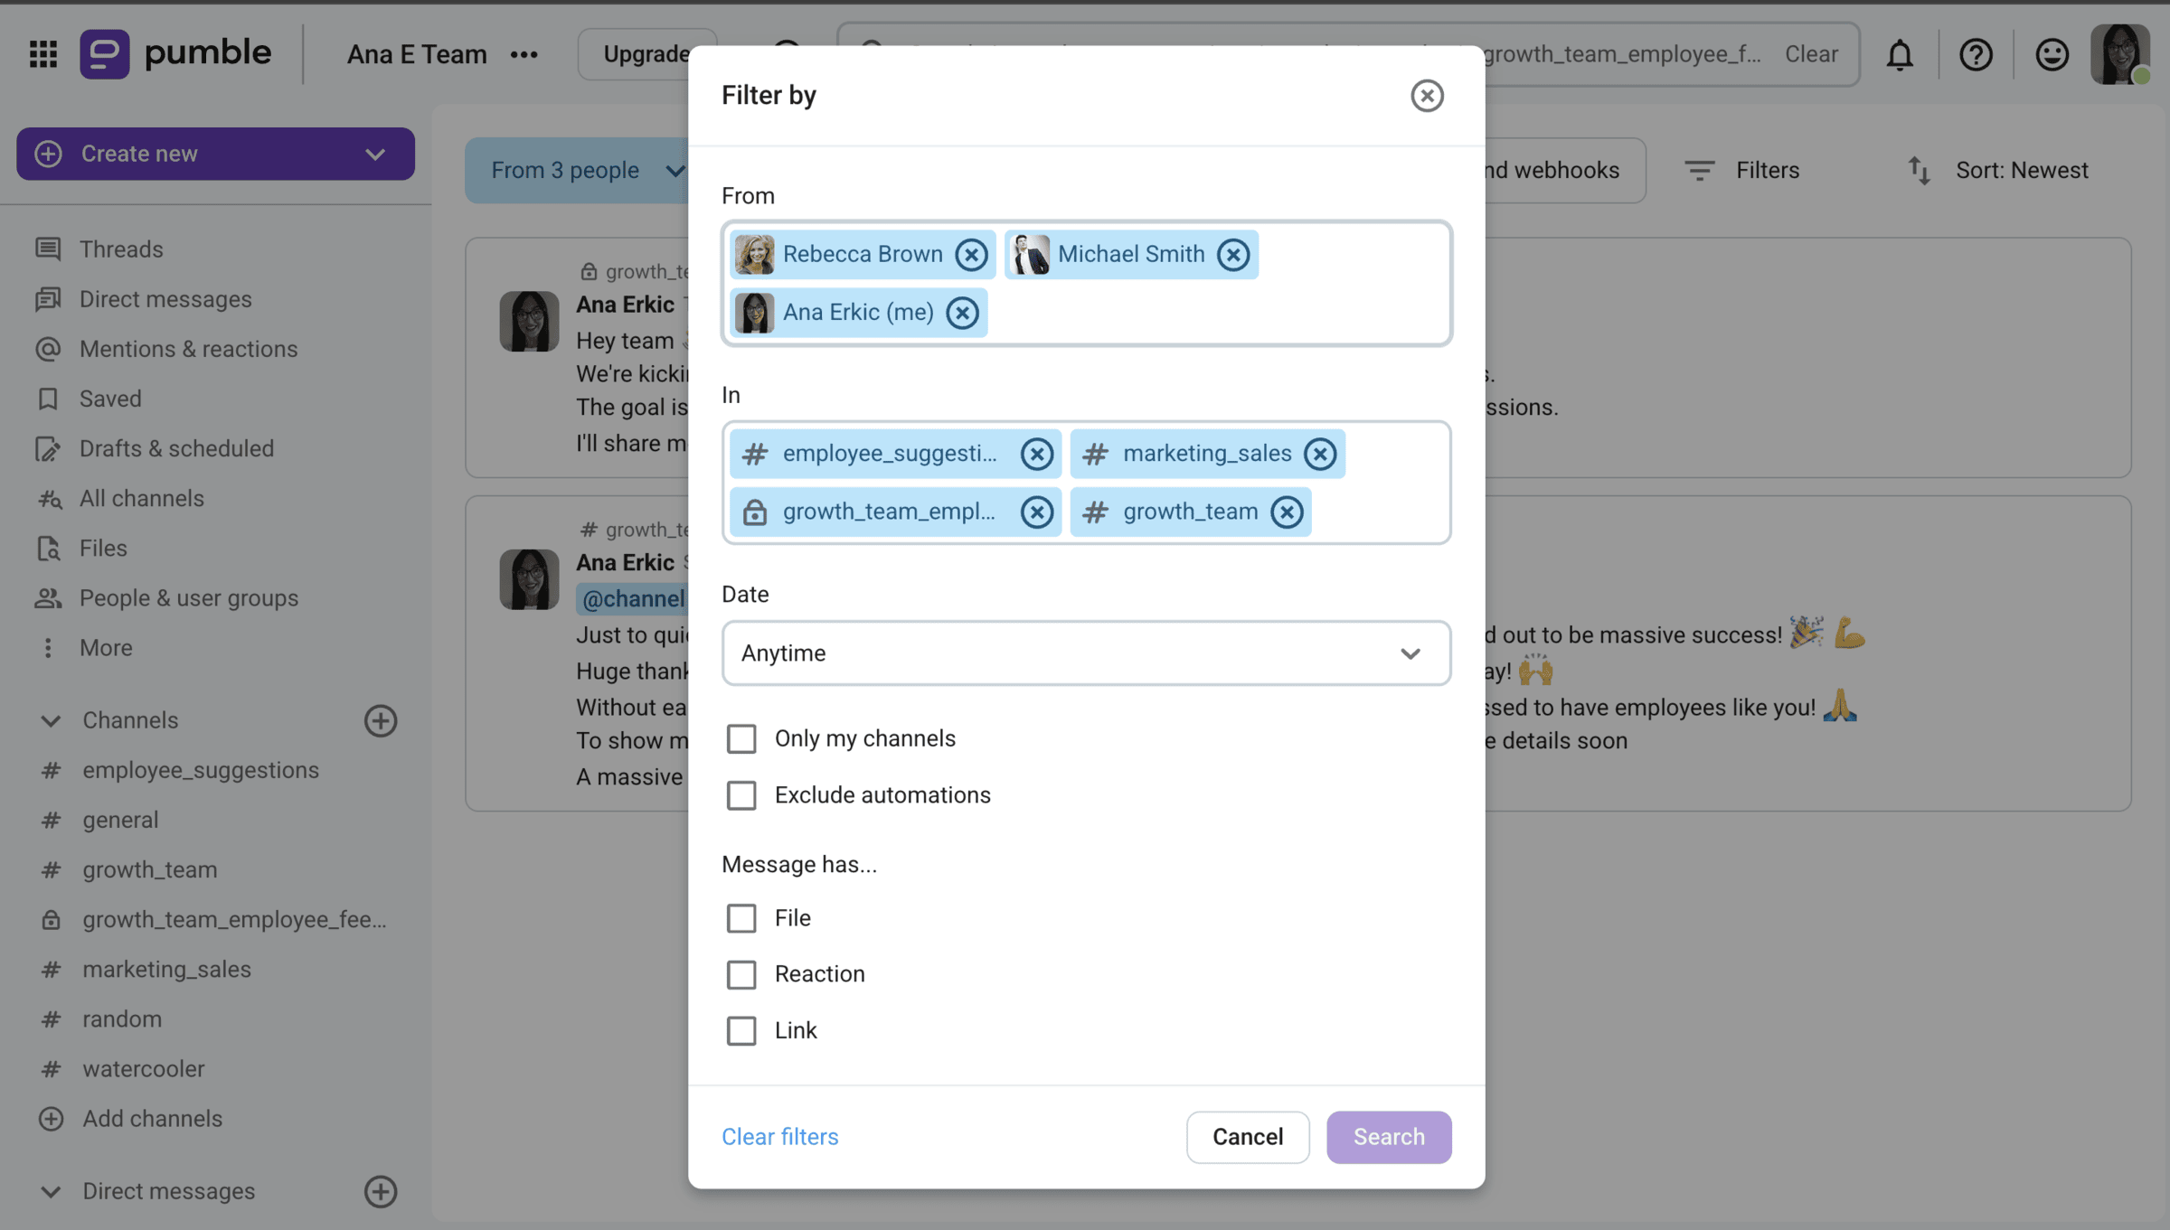Click the emoji status smiley icon

coord(2052,54)
